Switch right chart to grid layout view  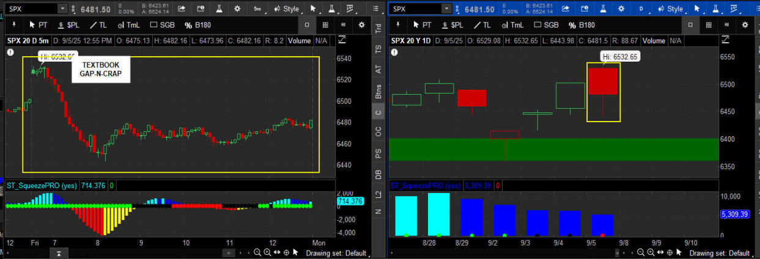708,25
